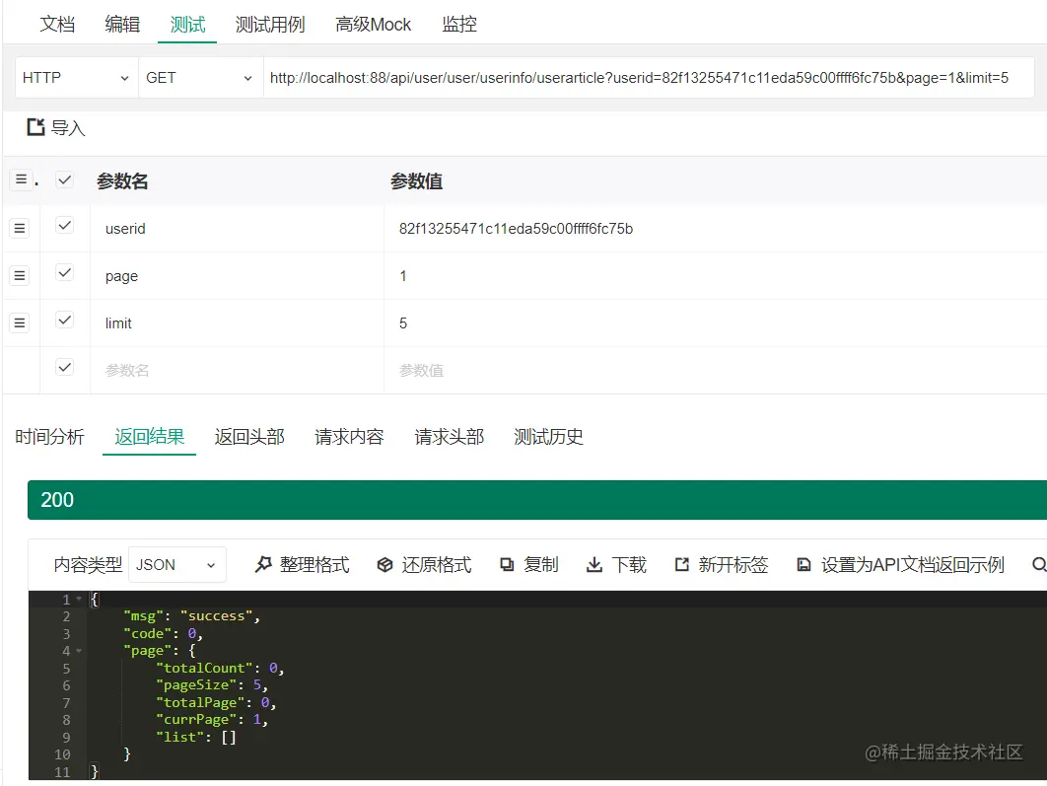
Task: Click the page row drag handle icon
Action: point(20,276)
